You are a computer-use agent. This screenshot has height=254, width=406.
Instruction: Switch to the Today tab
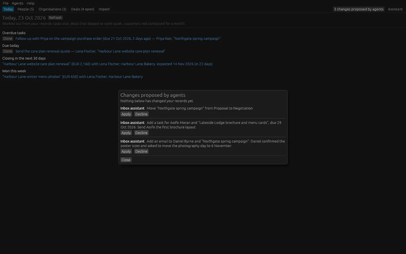[x=8, y=9]
